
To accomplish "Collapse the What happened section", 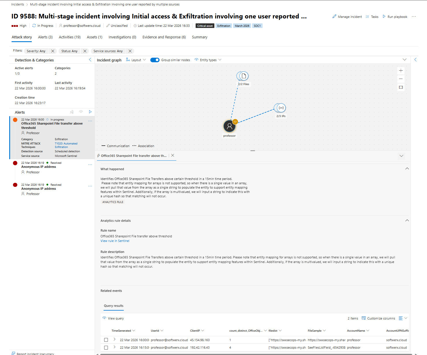I will pyautogui.click(x=407, y=169).
